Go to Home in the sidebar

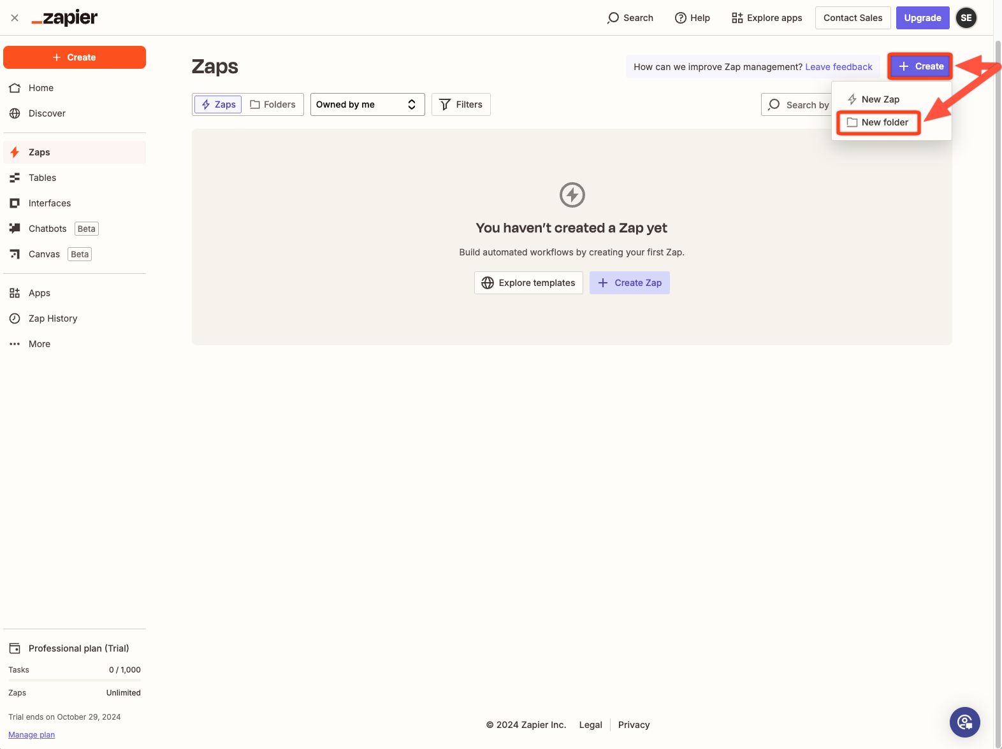point(75,88)
